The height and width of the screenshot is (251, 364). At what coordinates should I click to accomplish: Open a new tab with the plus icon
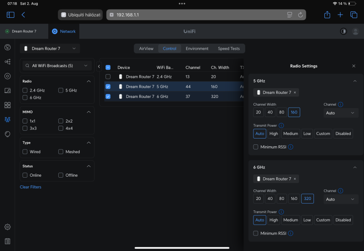(340, 15)
